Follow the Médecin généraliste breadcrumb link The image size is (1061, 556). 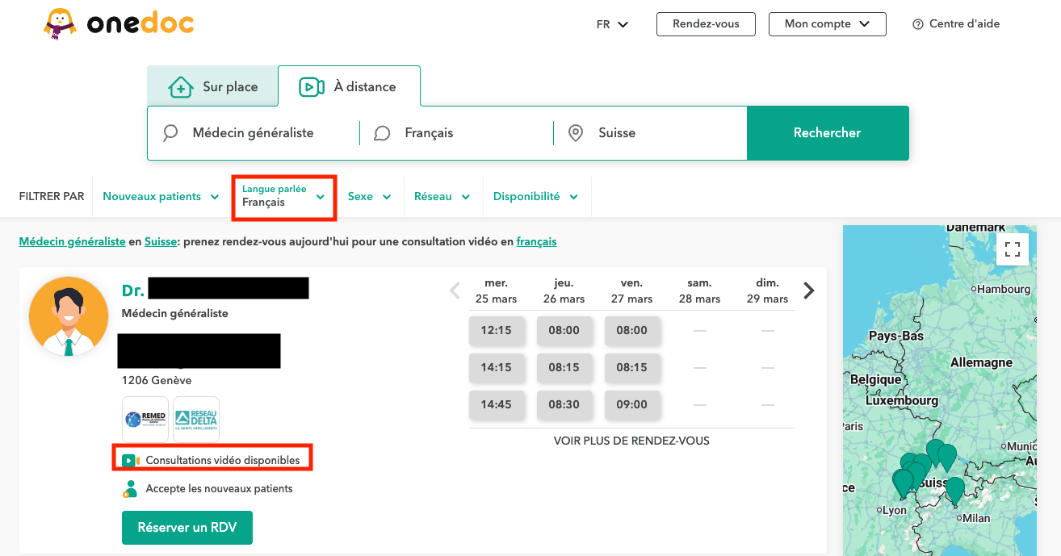coord(72,241)
